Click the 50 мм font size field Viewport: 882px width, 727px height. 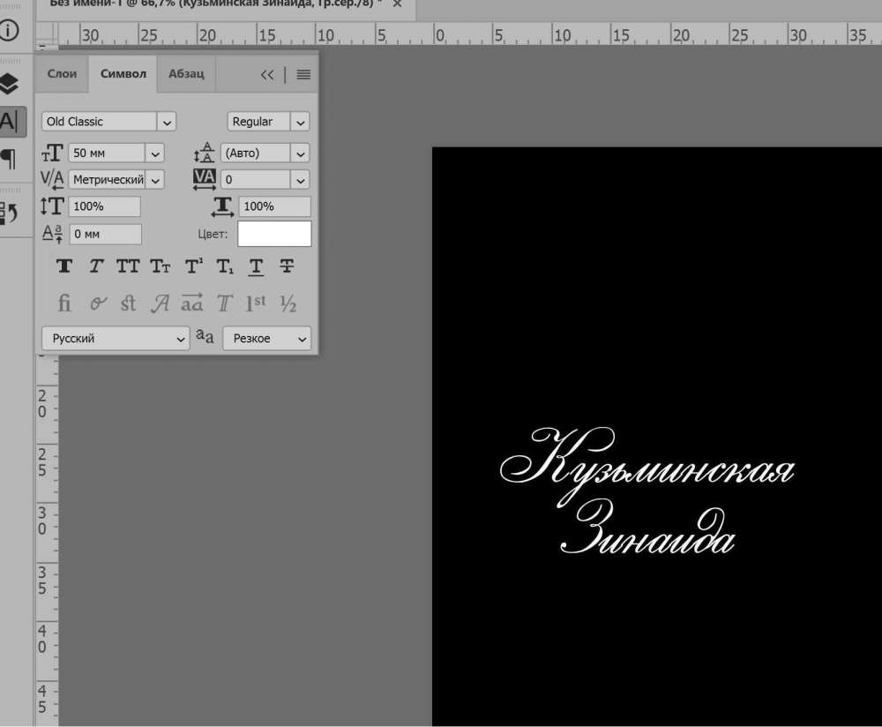[106, 153]
